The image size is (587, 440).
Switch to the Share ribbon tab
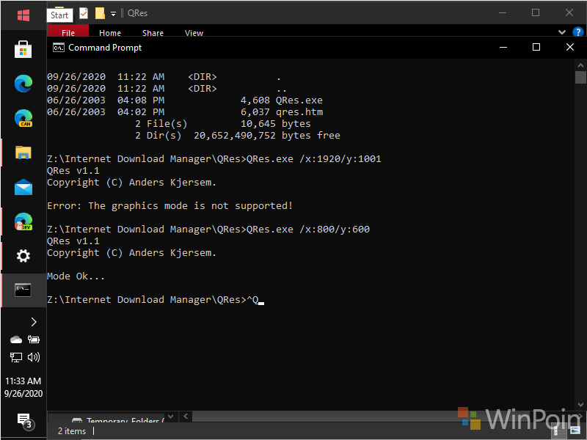tap(153, 33)
